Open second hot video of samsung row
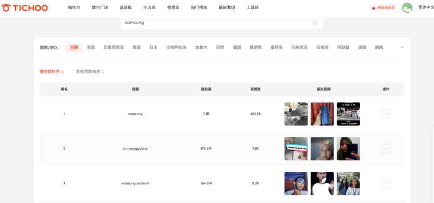The image size is (434, 203). [322, 114]
